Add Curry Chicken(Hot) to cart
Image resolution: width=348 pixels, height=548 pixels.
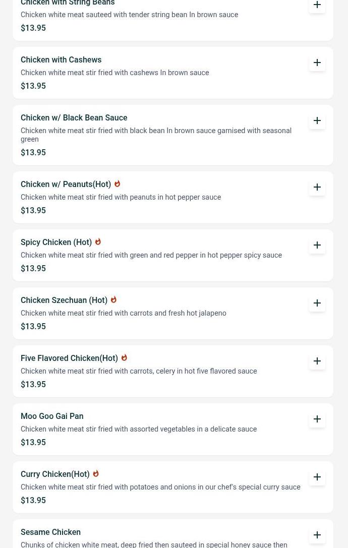[317, 477]
